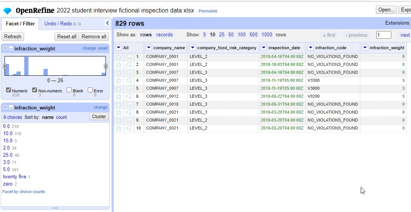Open company_name column dropdown
Viewport: 411px width, 212px height.
tap(149, 47)
